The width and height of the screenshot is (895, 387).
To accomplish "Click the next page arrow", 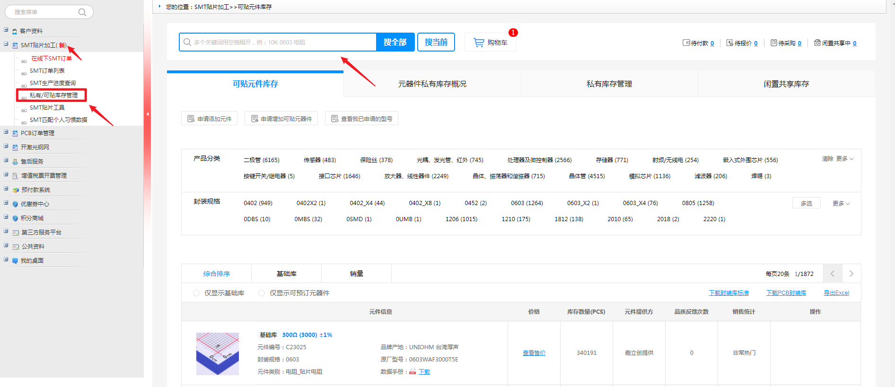I will 851,274.
